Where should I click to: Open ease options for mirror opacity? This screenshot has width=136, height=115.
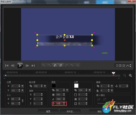click(112, 86)
